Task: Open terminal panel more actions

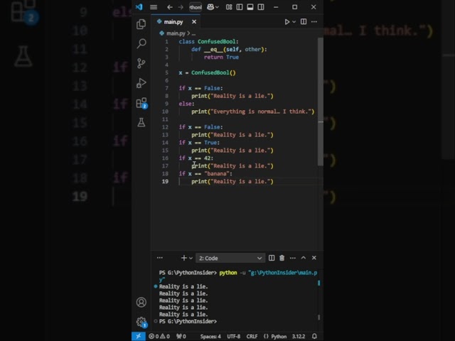Action: point(292,258)
